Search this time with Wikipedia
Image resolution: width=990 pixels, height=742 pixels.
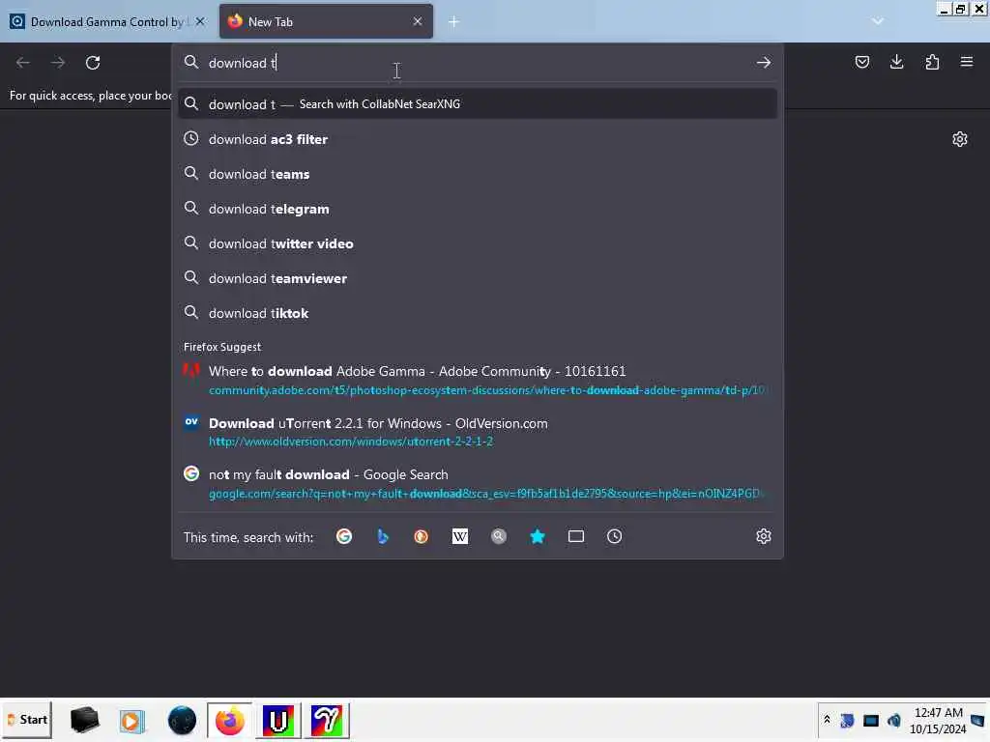pos(460,536)
